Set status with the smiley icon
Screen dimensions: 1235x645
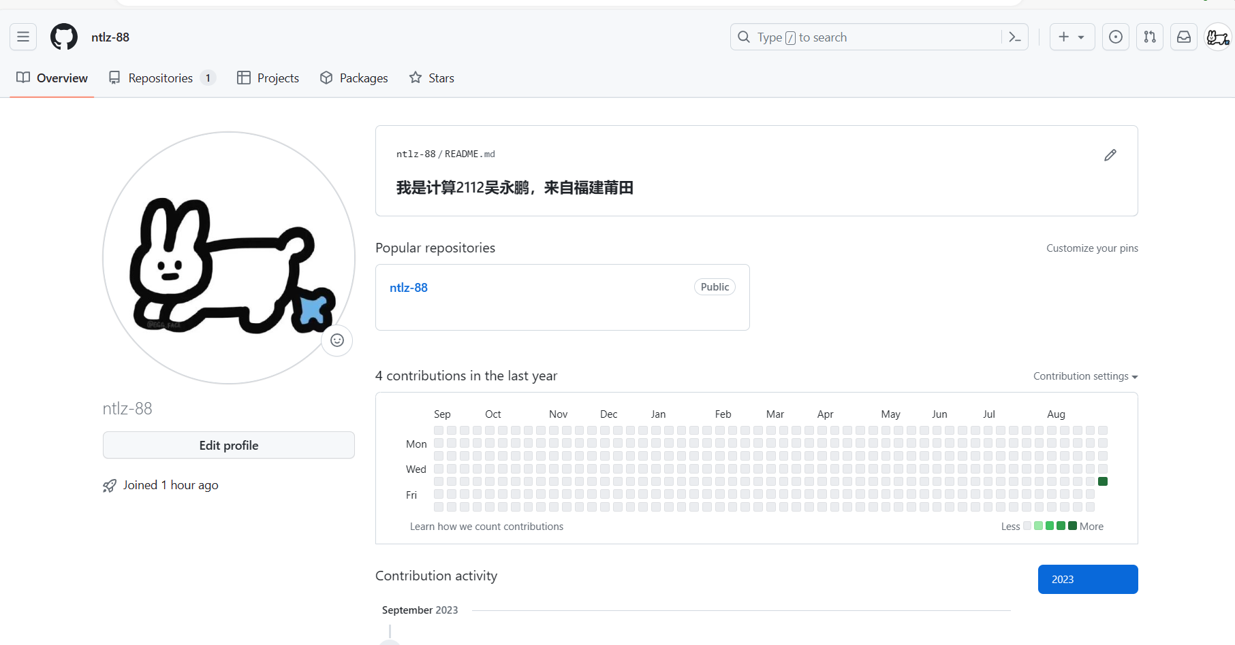tap(337, 340)
